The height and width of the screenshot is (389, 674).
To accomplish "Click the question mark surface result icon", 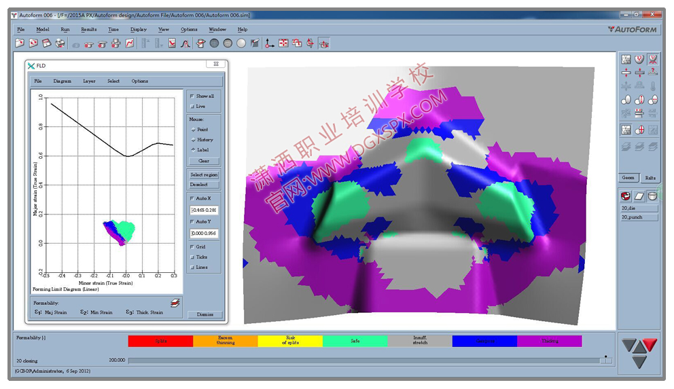I will 652,73.
